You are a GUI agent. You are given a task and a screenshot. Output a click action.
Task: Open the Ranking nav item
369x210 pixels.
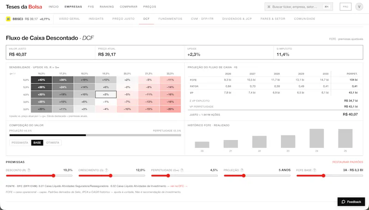pos(107,7)
